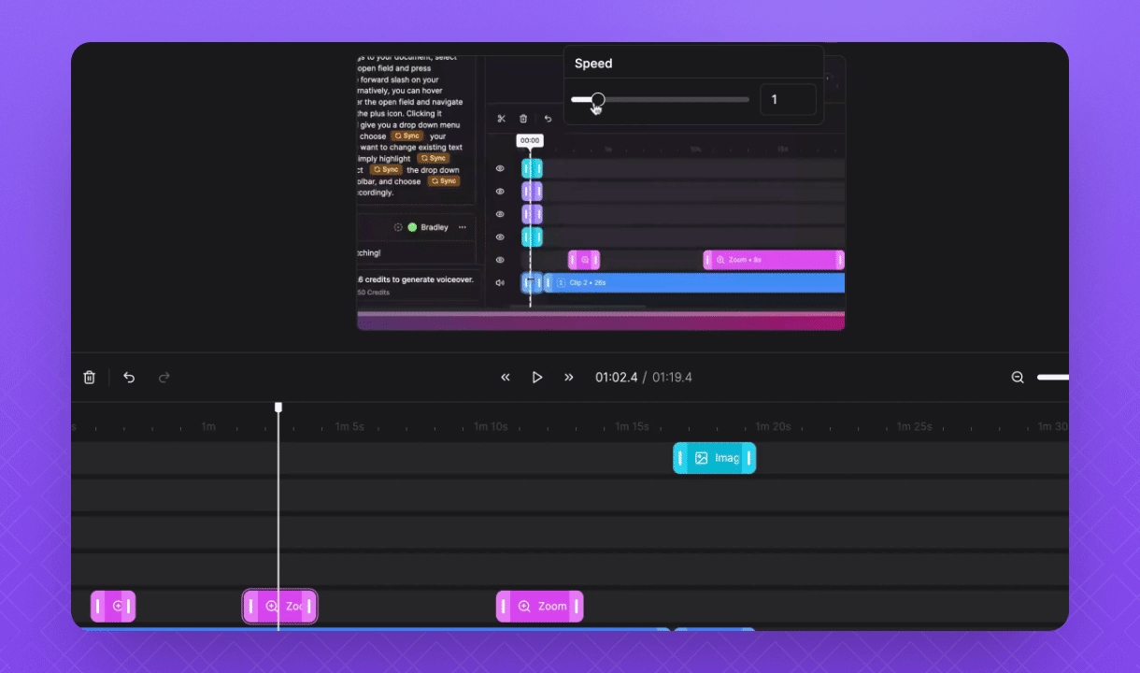
Task: Click the Speed panel heading
Action: click(x=593, y=64)
